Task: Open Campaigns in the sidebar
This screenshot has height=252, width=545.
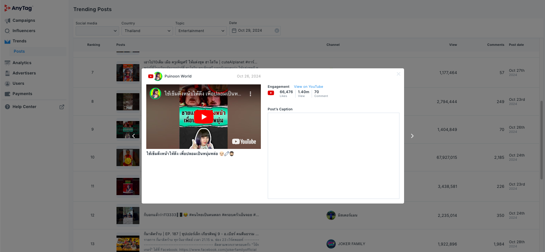Action: [24, 21]
